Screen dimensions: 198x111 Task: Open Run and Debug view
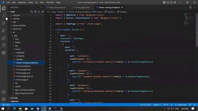(4, 31)
